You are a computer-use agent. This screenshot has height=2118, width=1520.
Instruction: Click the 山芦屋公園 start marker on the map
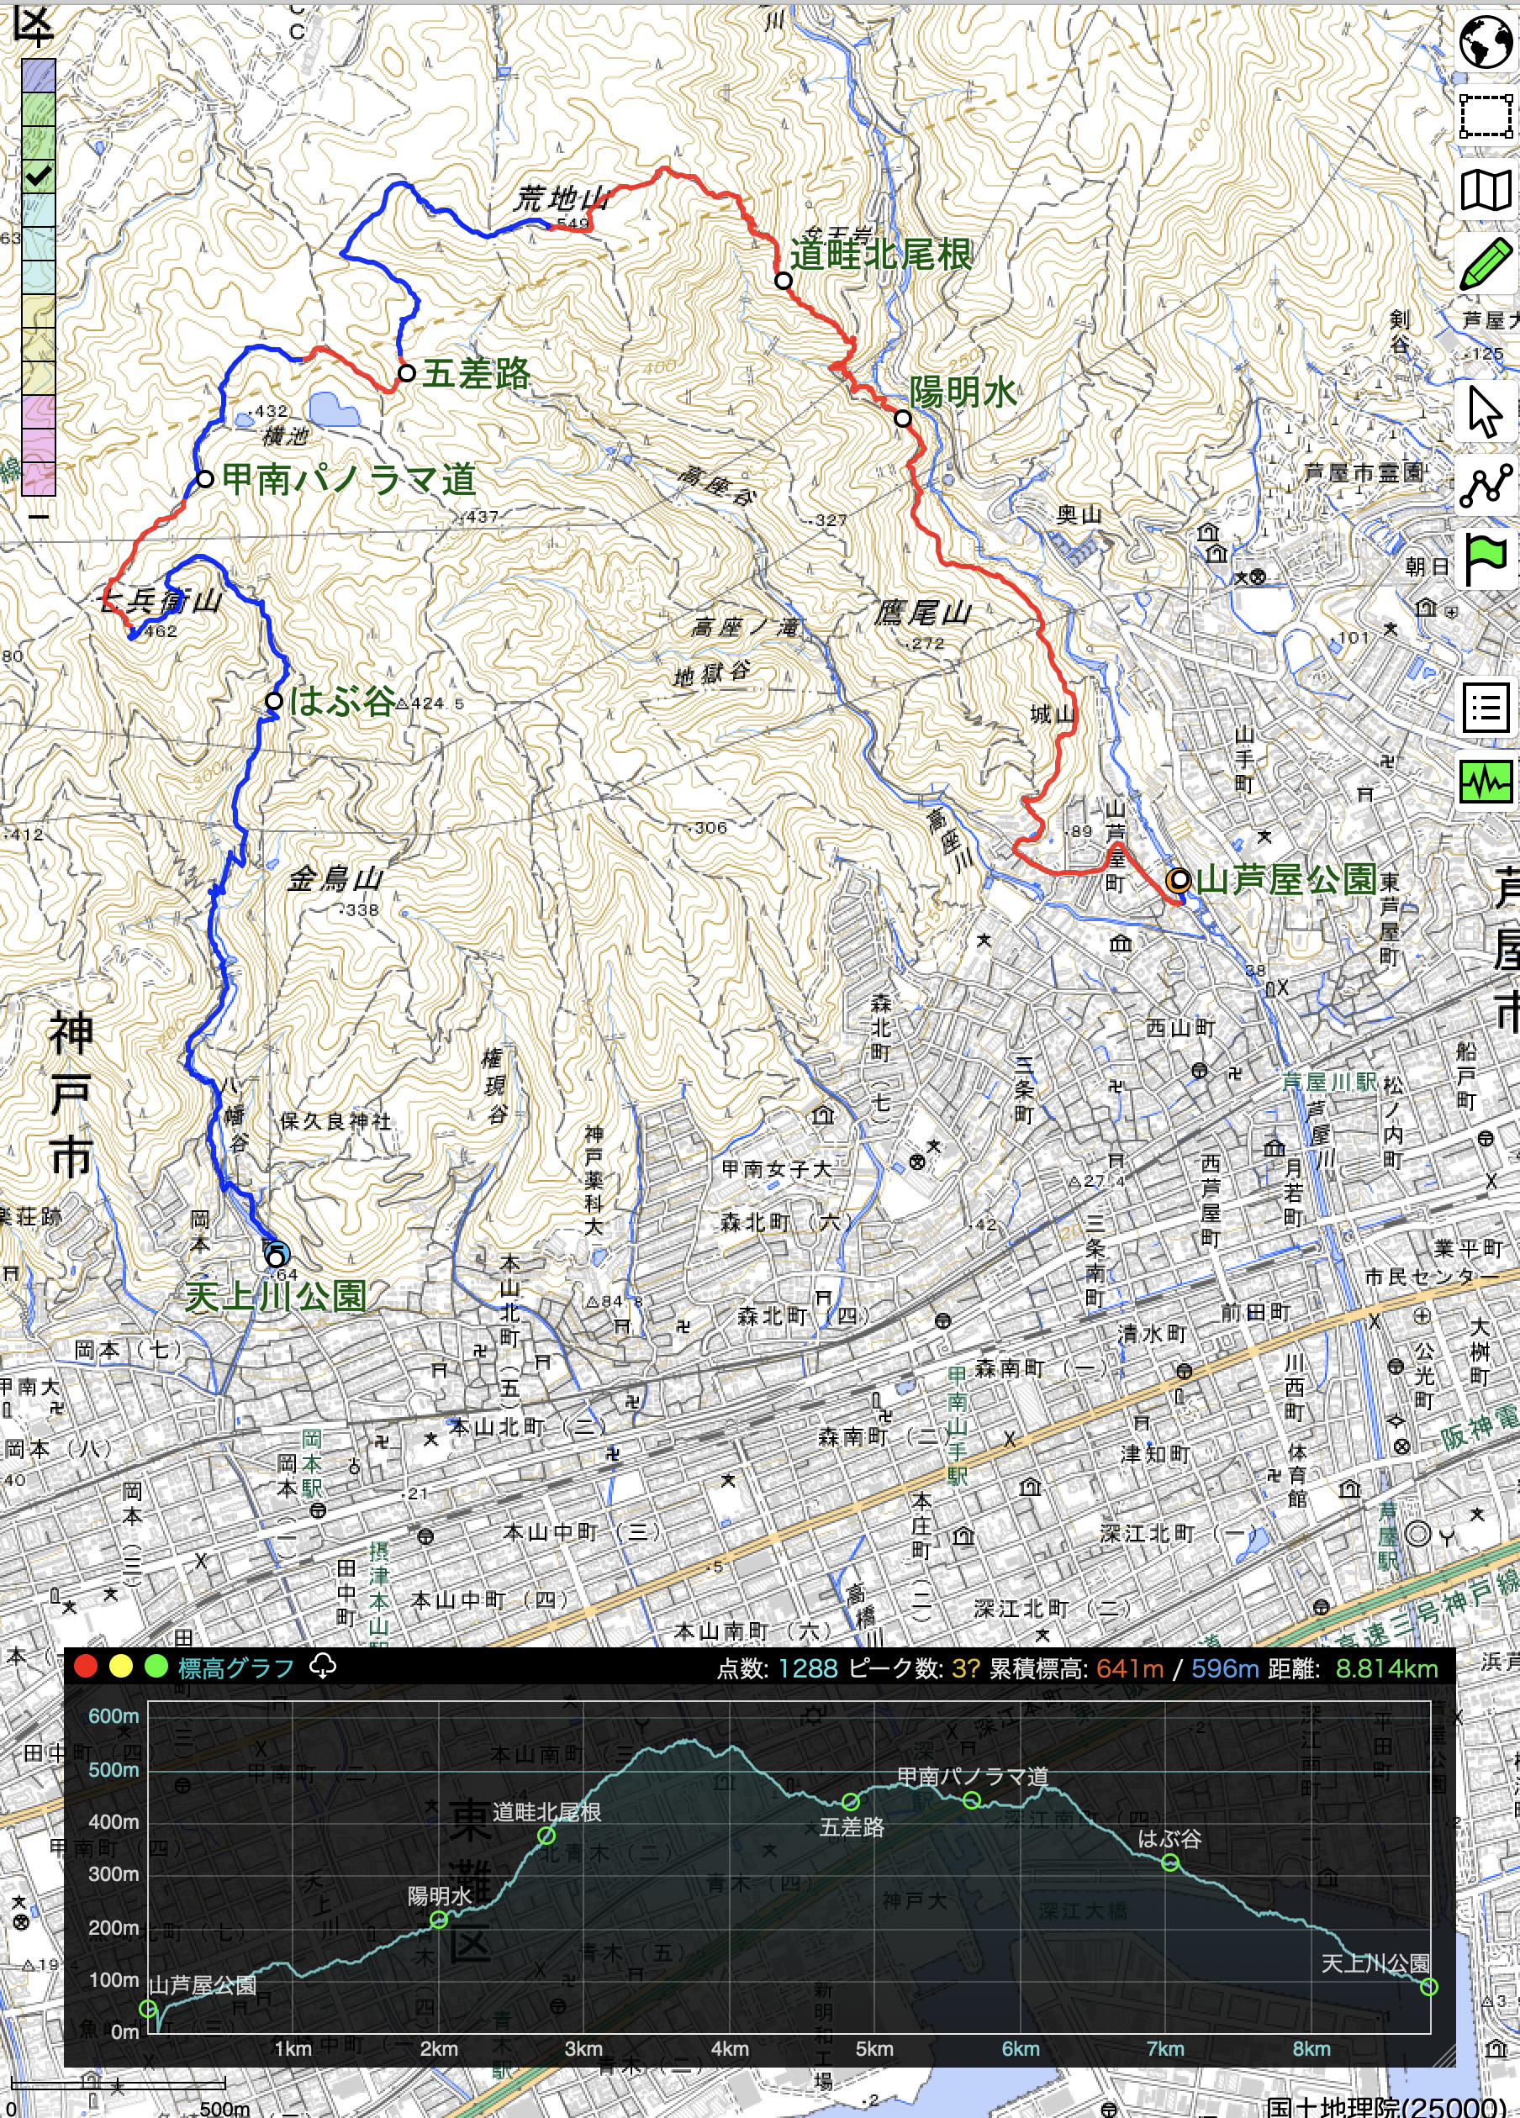point(1179,879)
